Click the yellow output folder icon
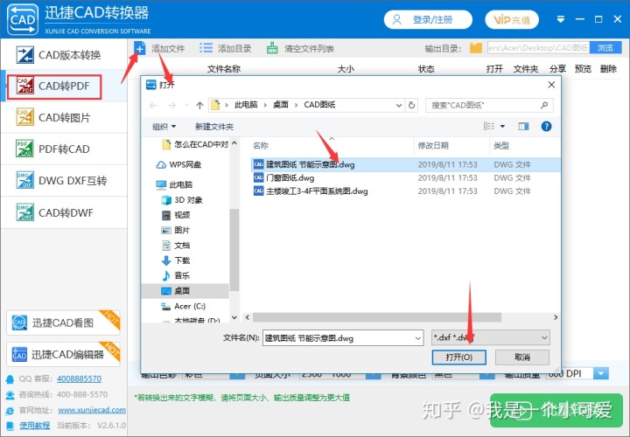The image size is (630, 437). coord(476,48)
